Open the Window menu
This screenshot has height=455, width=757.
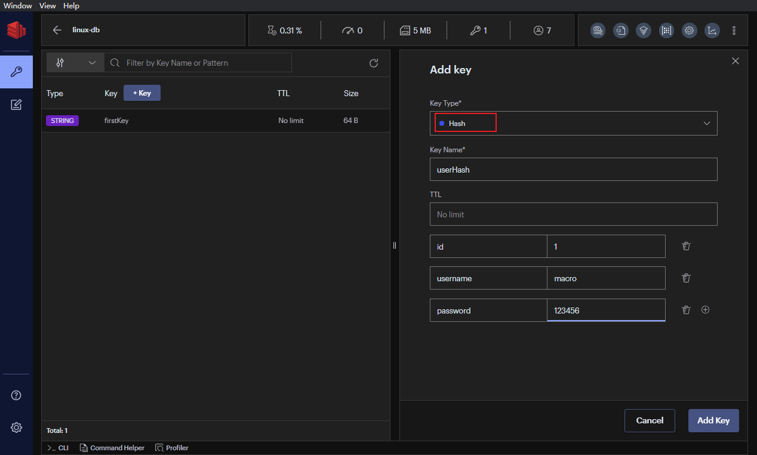coord(18,5)
